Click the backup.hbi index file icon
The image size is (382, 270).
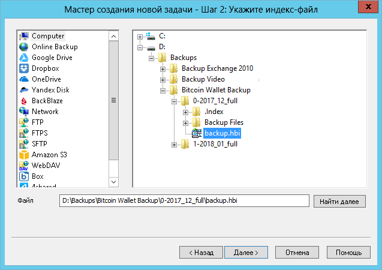point(197,133)
